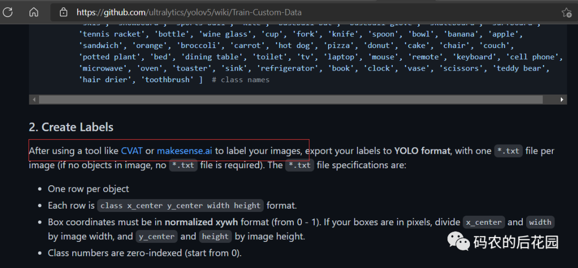
Task: Click 'class x_center y_center width height' code
Action: tap(180, 206)
